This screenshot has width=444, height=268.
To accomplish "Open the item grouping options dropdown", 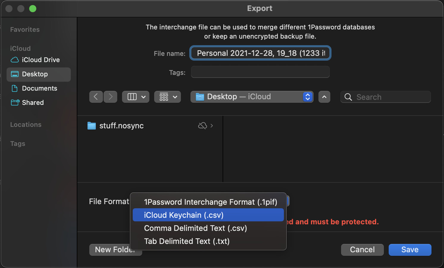I will point(167,97).
